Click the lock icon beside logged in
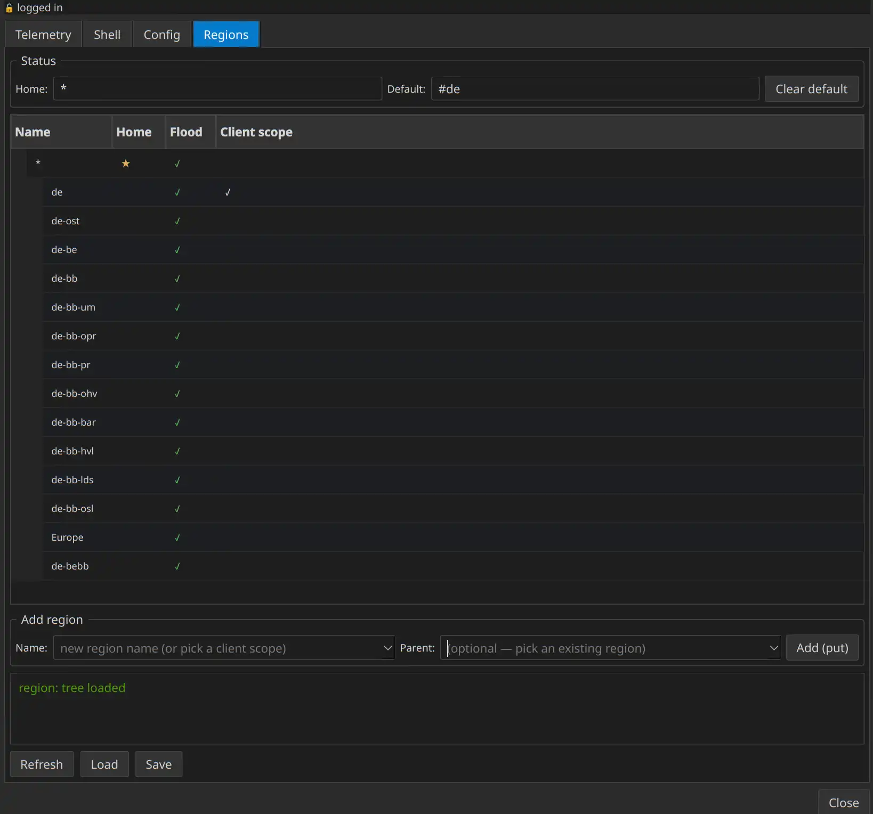Viewport: 873px width, 814px height. [9, 8]
